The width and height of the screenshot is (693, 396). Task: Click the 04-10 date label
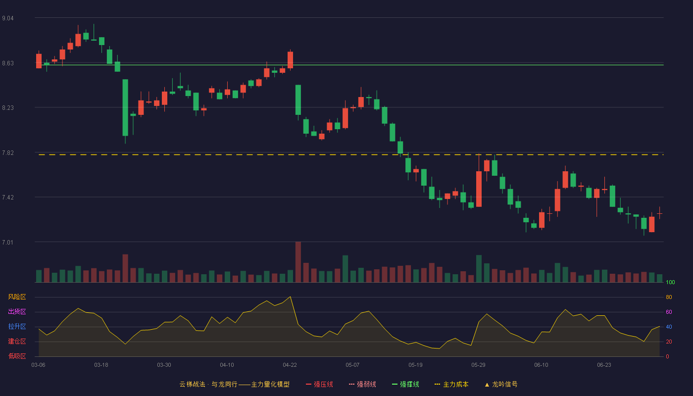point(227,365)
